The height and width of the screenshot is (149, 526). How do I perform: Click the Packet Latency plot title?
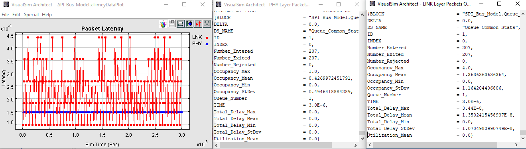click(102, 29)
